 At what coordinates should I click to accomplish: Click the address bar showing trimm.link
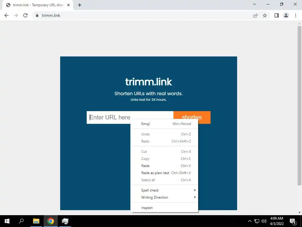142,15
